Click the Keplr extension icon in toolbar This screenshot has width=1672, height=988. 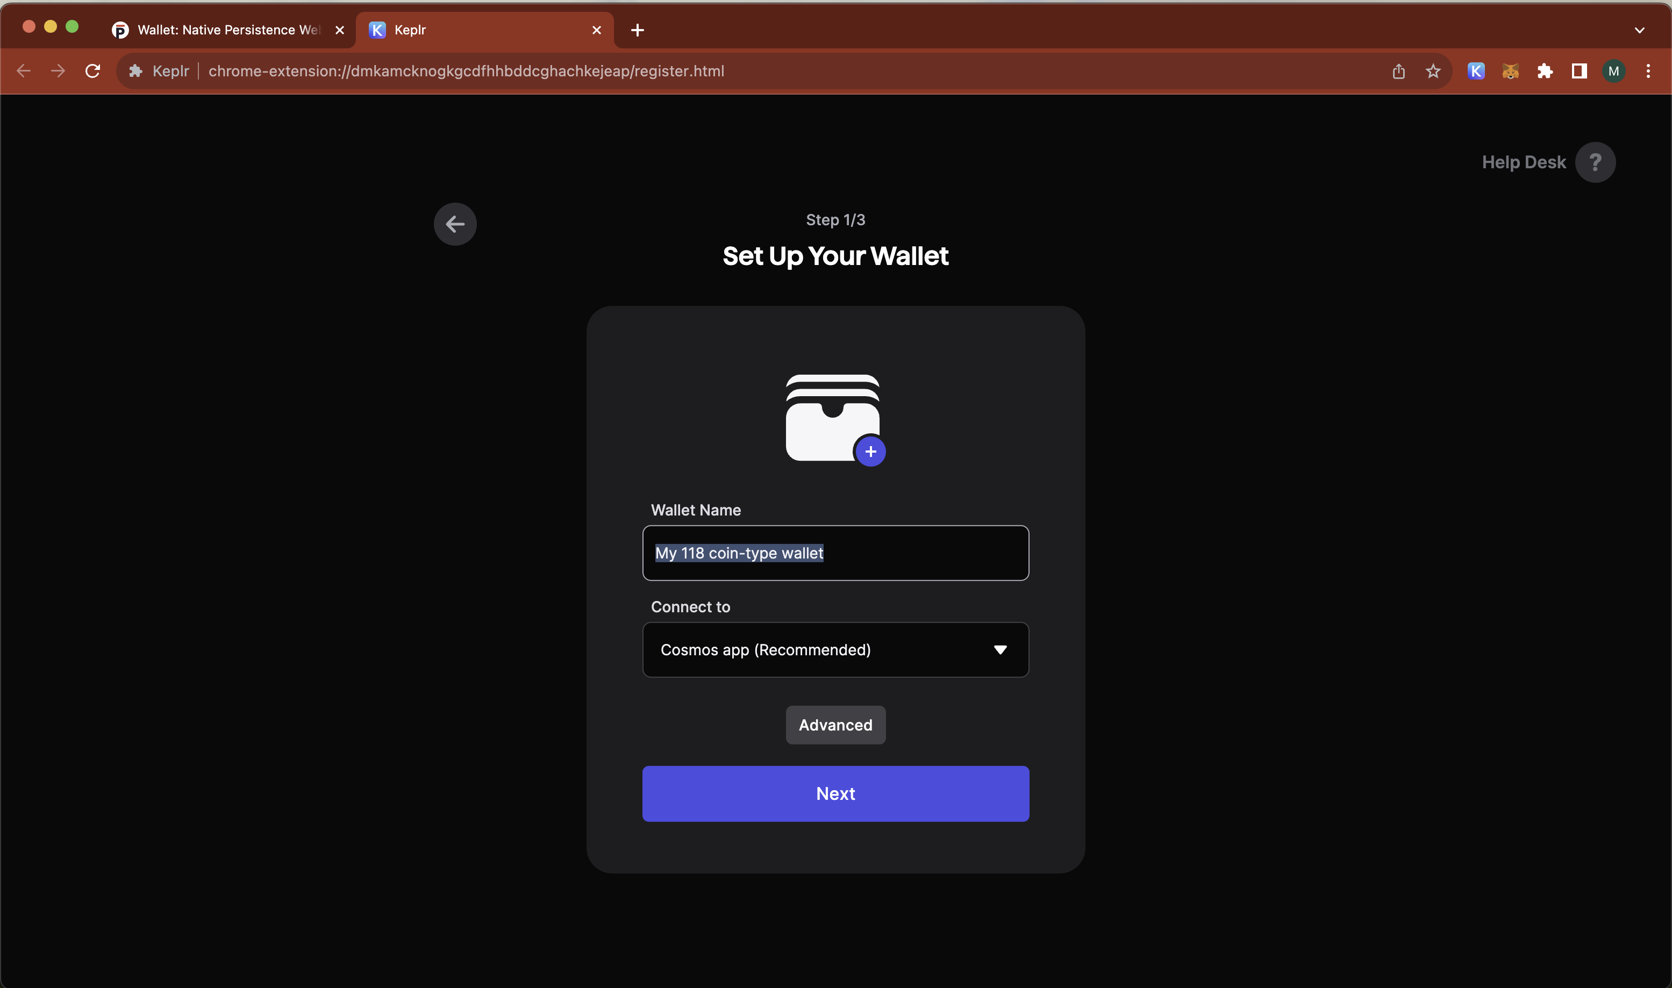click(x=1476, y=71)
